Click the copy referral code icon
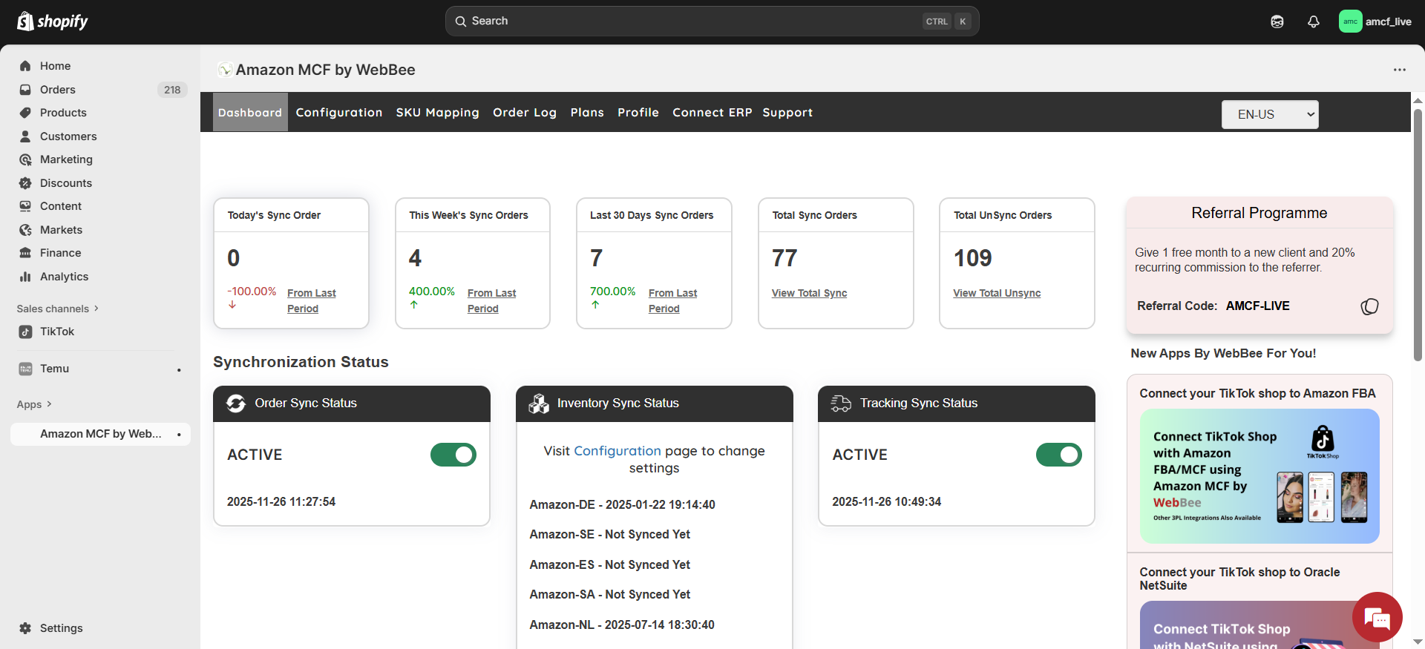The image size is (1425, 649). pyautogui.click(x=1369, y=306)
